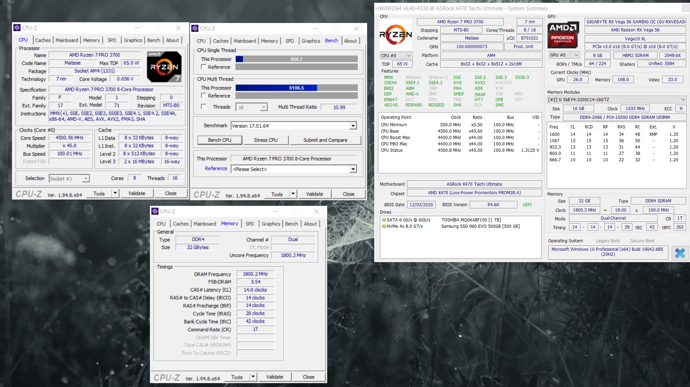Toggle the Threads checkbox in Bench tab
This screenshot has width=690, height=387.
[204, 106]
